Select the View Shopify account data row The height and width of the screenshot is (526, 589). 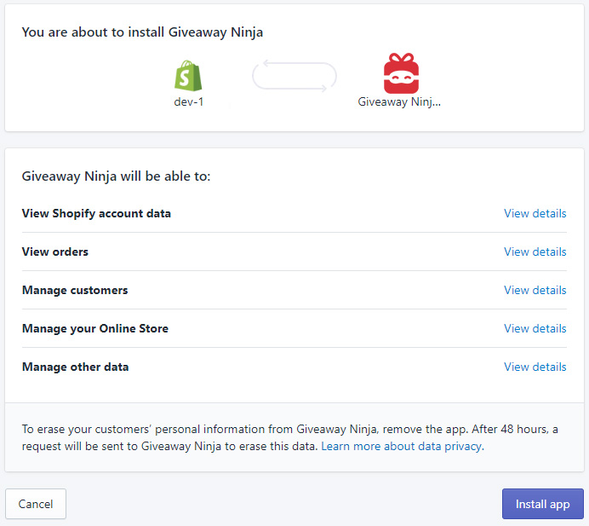click(x=294, y=213)
